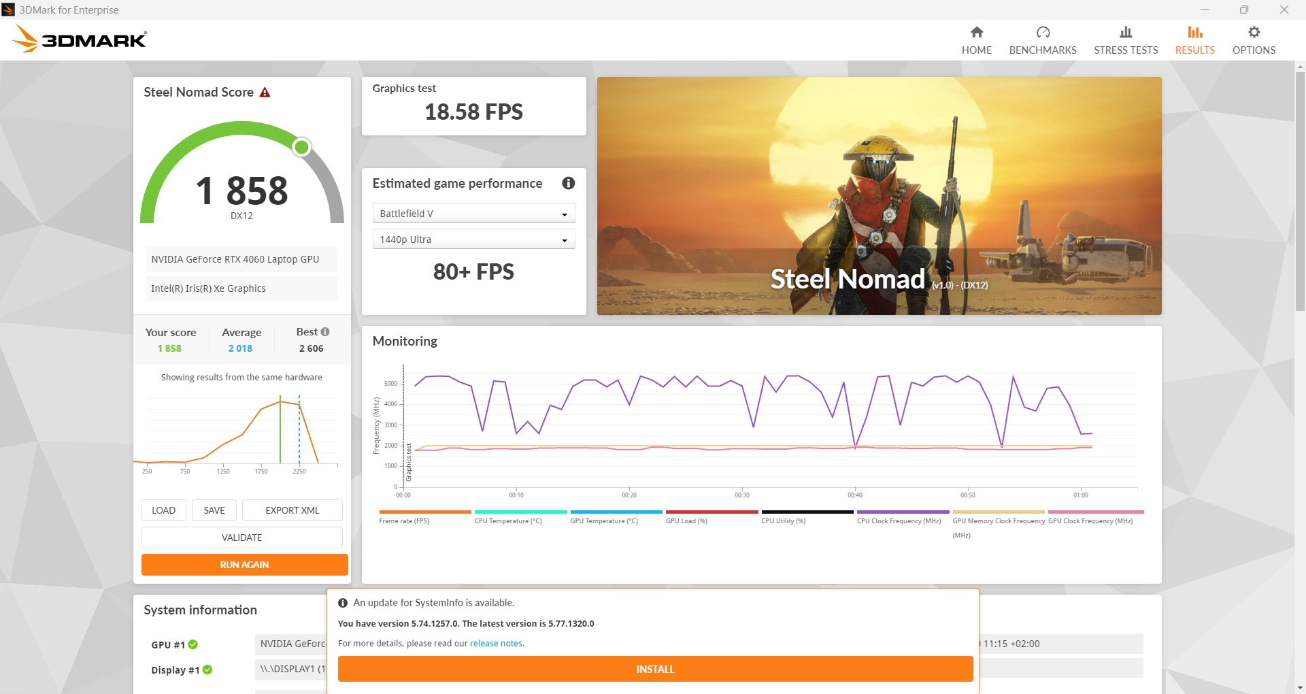Click the Home icon in navigation

[x=976, y=33]
